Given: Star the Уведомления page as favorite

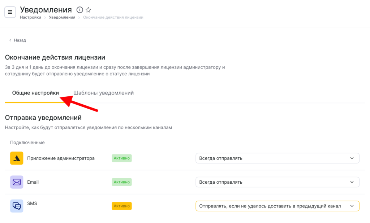Looking at the screenshot, I should [89, 10].
